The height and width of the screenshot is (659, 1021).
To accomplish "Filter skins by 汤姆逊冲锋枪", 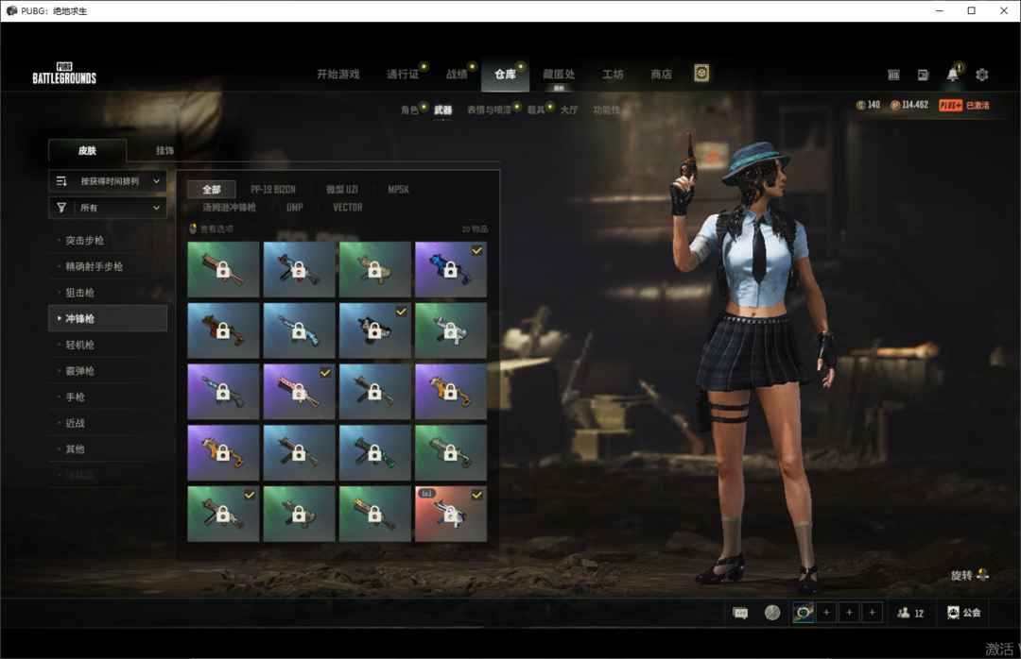I will coord(229,207).
